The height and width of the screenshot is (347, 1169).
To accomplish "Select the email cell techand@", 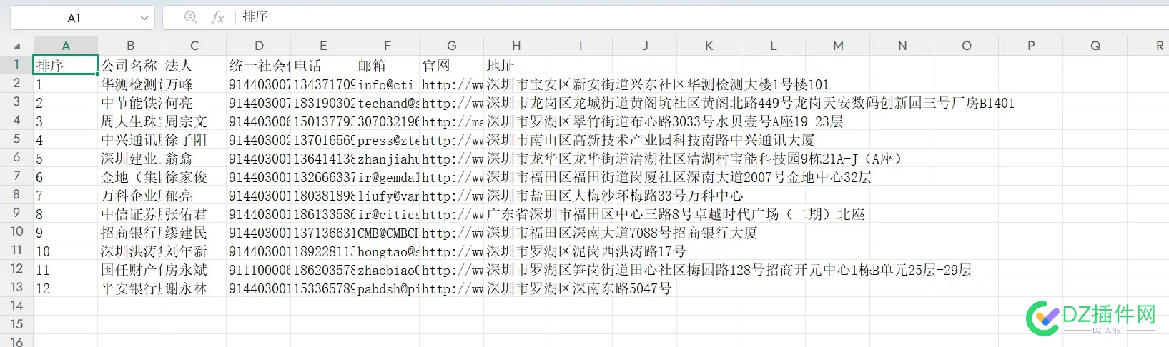I will click(x=388, y=102).
